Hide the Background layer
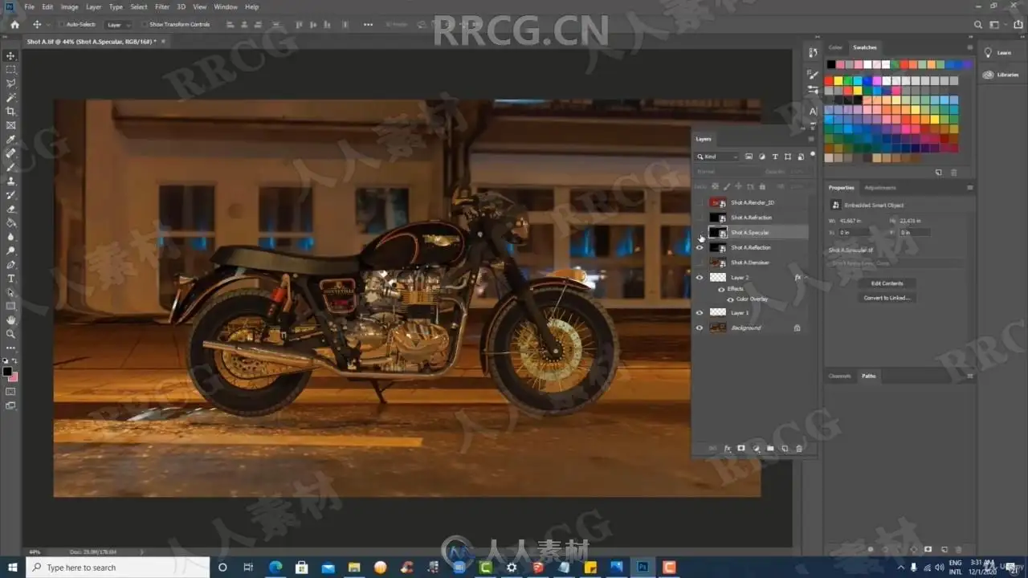 [x=700, y=328]
